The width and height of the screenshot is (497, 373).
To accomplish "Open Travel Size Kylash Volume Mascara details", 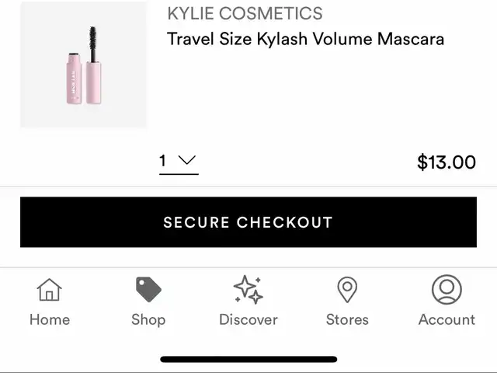I will (305, 40).
